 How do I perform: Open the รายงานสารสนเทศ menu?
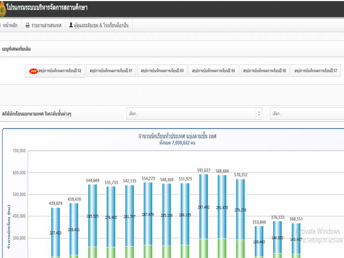[43, 25]
